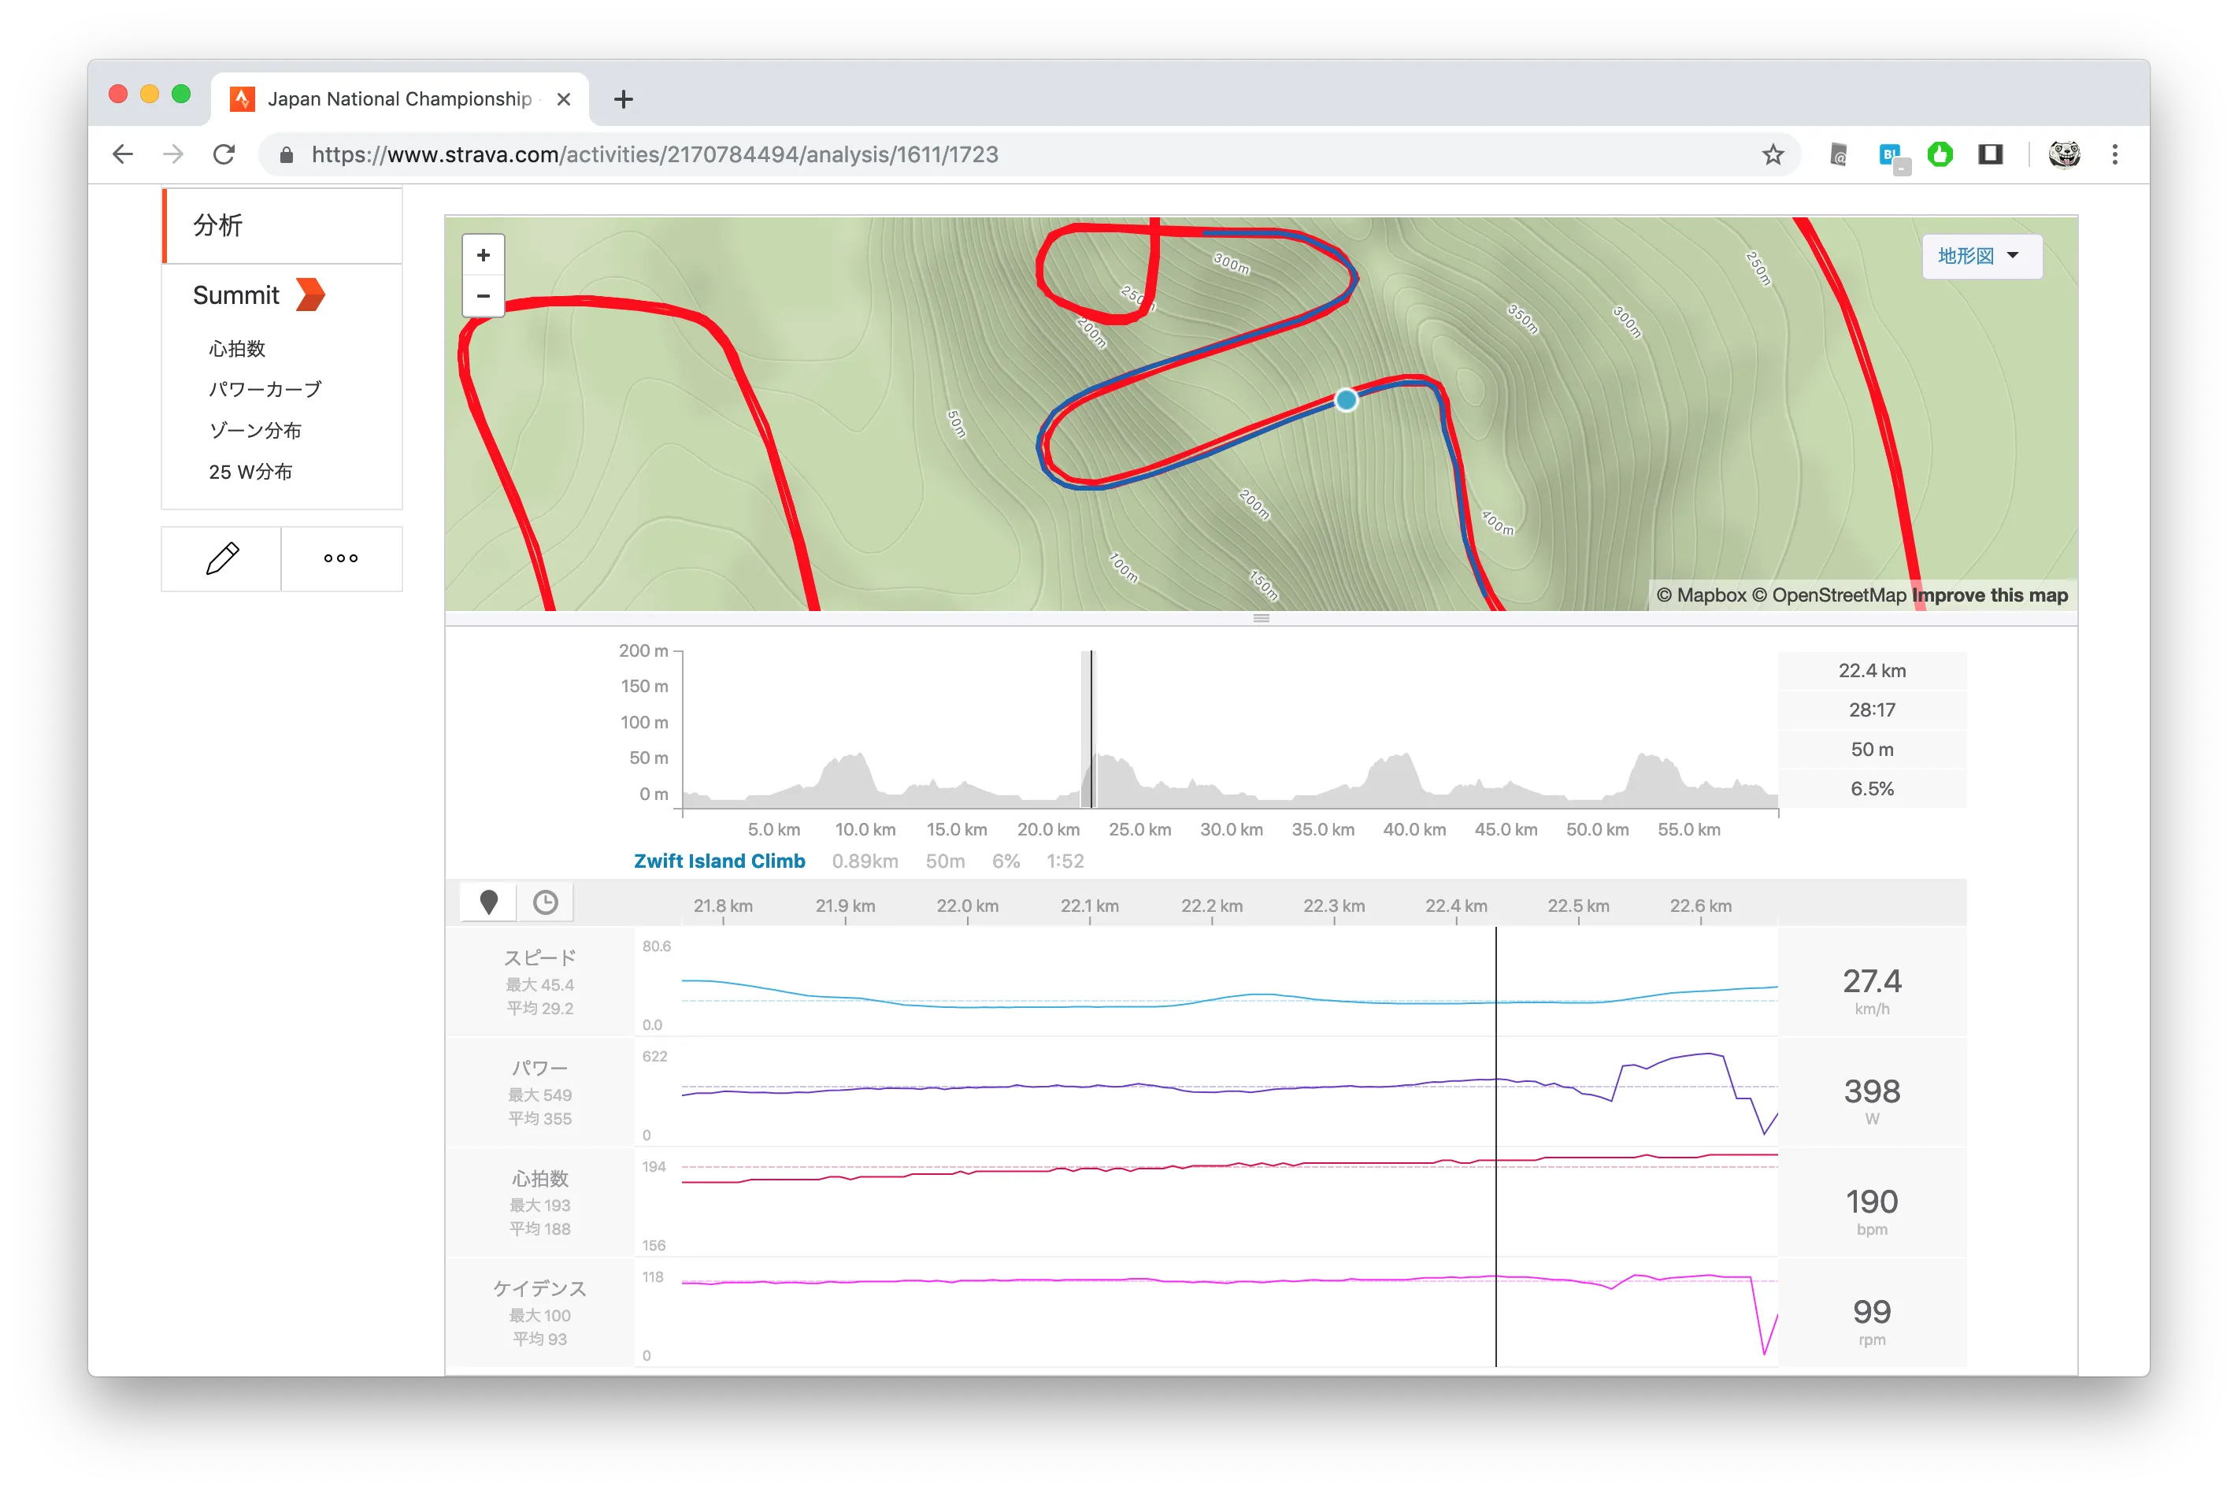The width and height of the screenshot is (2238, 1493).
Task: Reload the Strava page
Action: pos(224,154)
